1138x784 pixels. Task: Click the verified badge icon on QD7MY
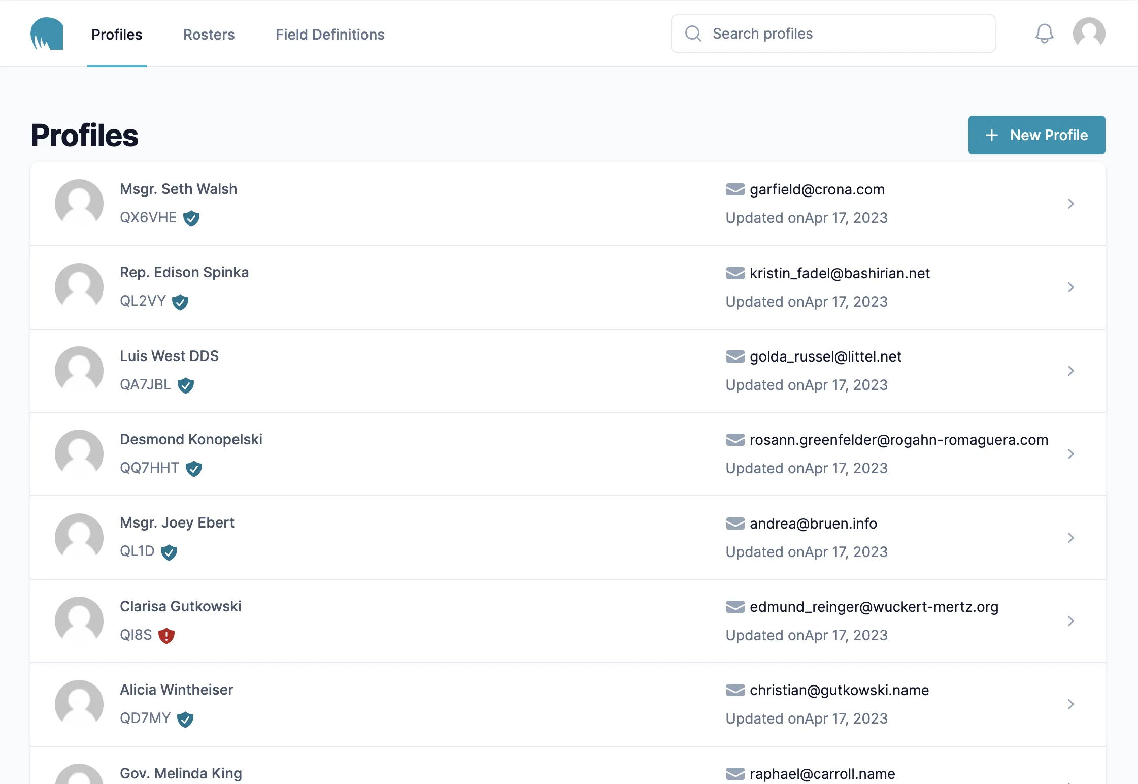click(x=186, y=718)
